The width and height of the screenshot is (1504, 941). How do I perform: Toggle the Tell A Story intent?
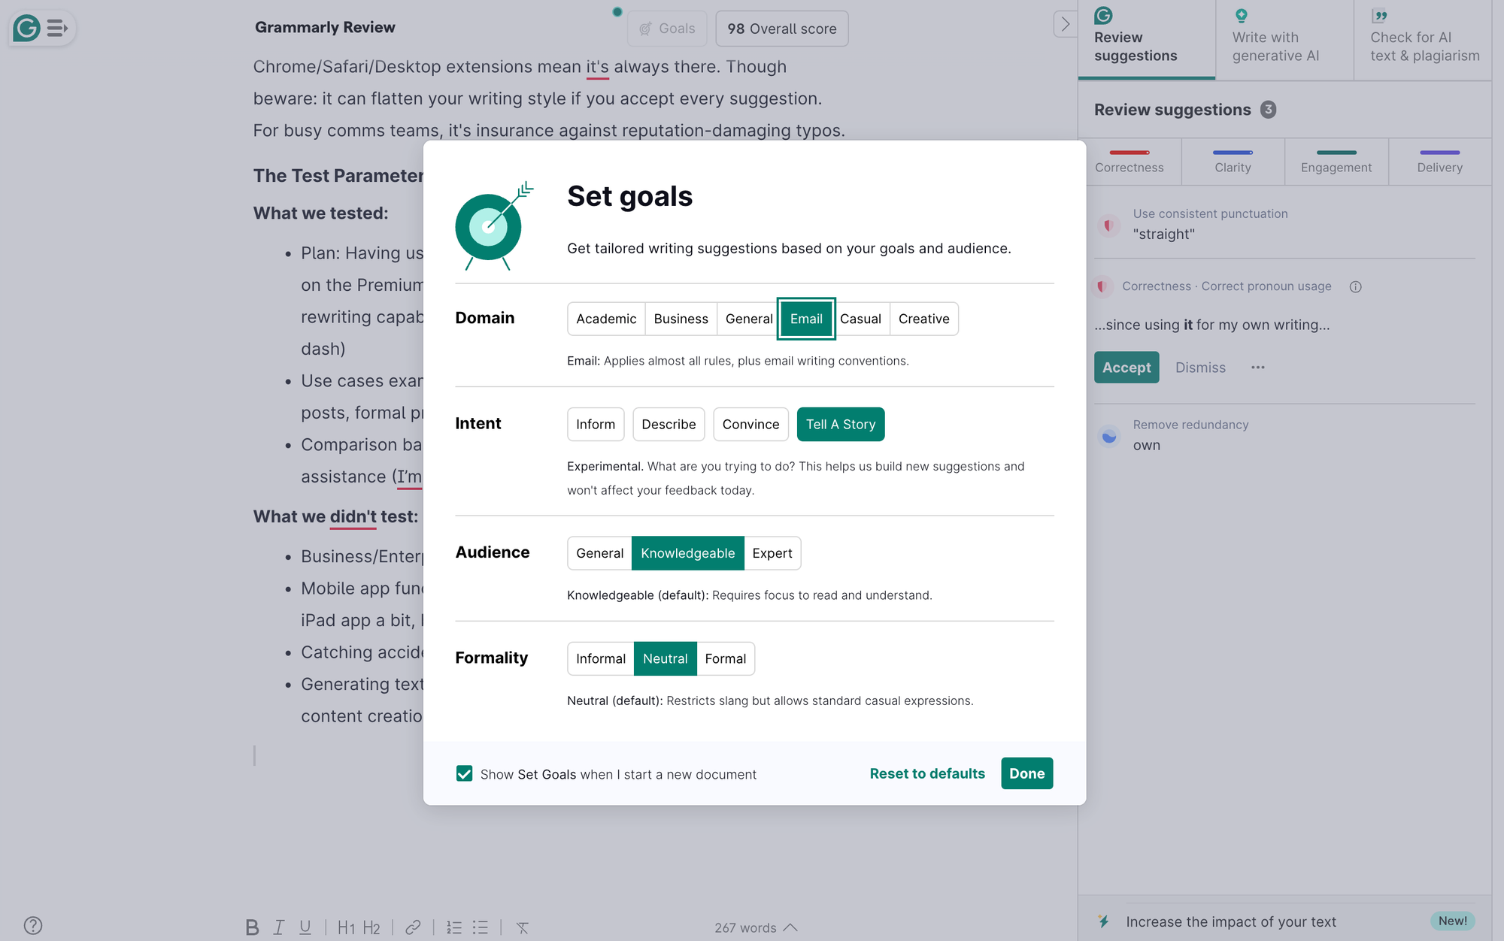point(841,424)
